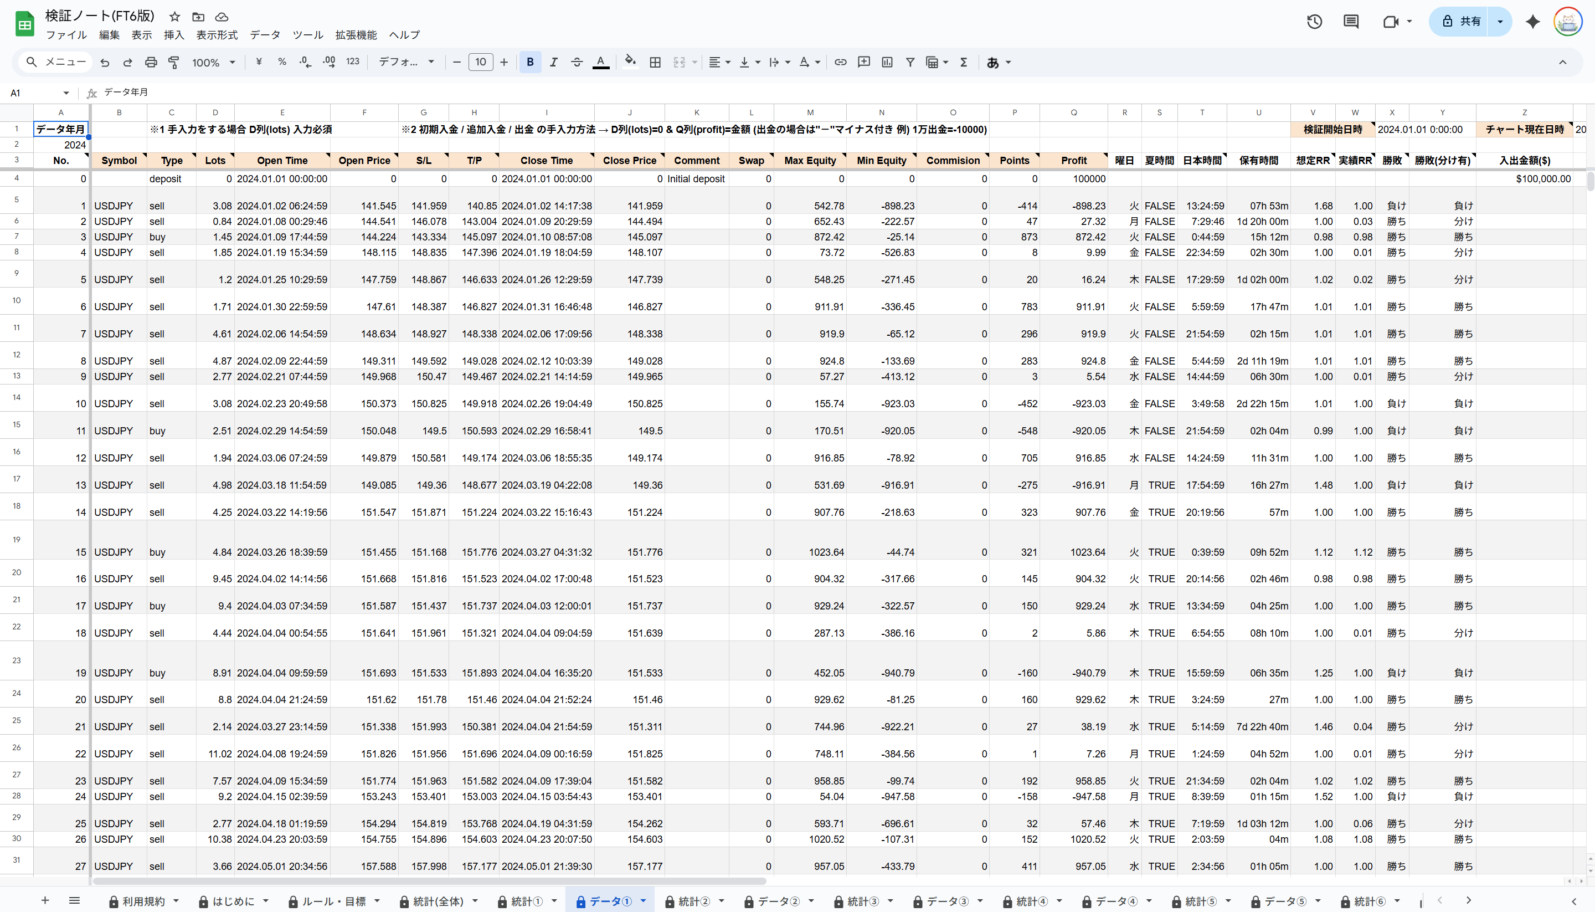Toggle bold formatting
Image resolution: width=1595 pixels, height=912 pixels.
click(530, 62)
